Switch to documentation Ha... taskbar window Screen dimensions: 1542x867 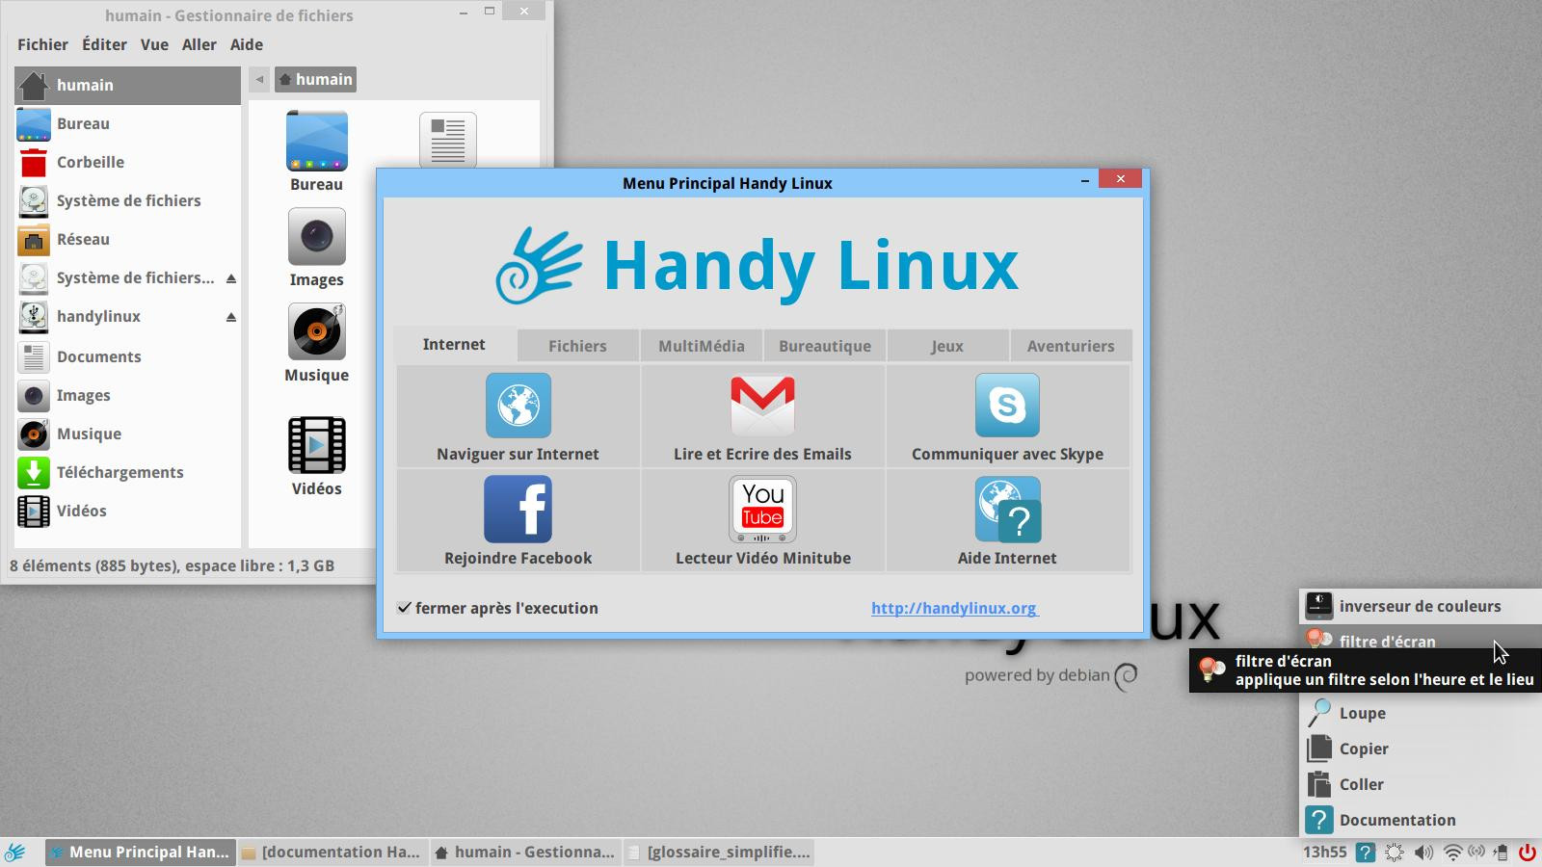tap(332, 852)
